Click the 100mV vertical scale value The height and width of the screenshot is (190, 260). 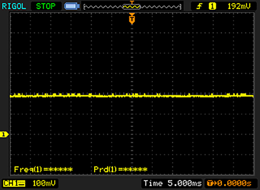pyautogui.click(x=44, y=184)
